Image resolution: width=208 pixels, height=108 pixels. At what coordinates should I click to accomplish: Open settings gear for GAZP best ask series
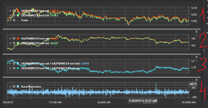coord(14,39)
